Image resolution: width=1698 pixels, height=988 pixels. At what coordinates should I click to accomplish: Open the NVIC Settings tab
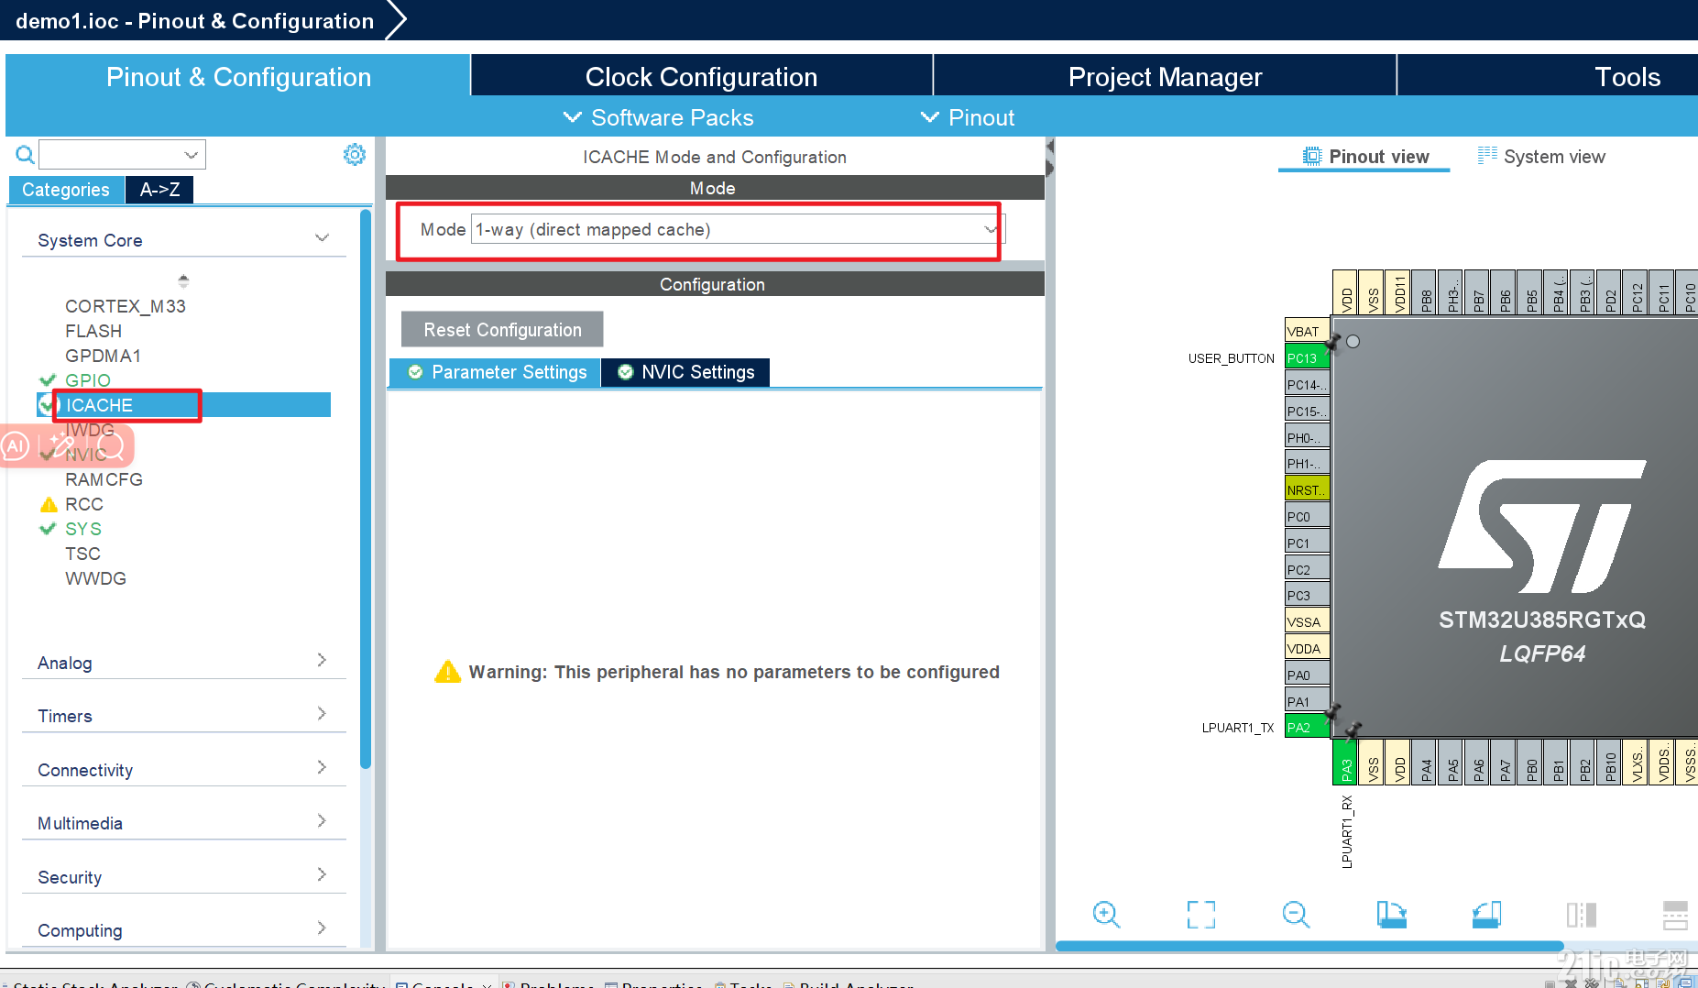point(685,372)
